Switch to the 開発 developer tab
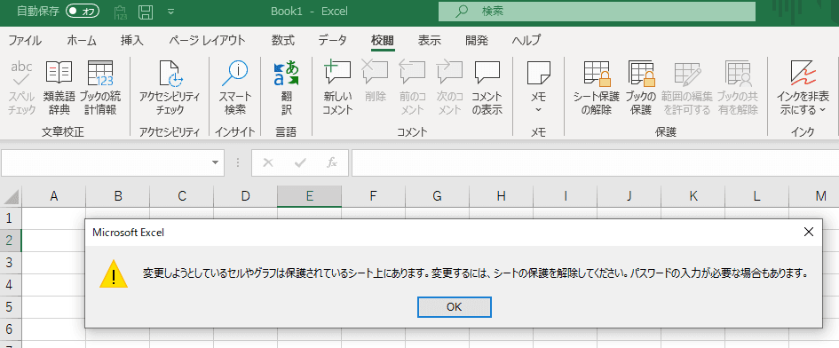This screenshot has height=348, width=839. coord(476,40)
